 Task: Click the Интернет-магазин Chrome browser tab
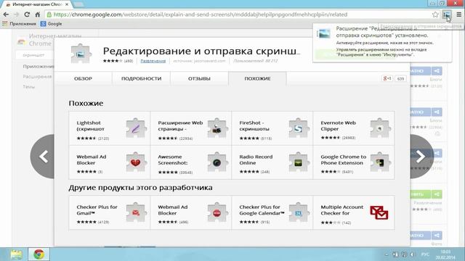click(x=37, y=4)
